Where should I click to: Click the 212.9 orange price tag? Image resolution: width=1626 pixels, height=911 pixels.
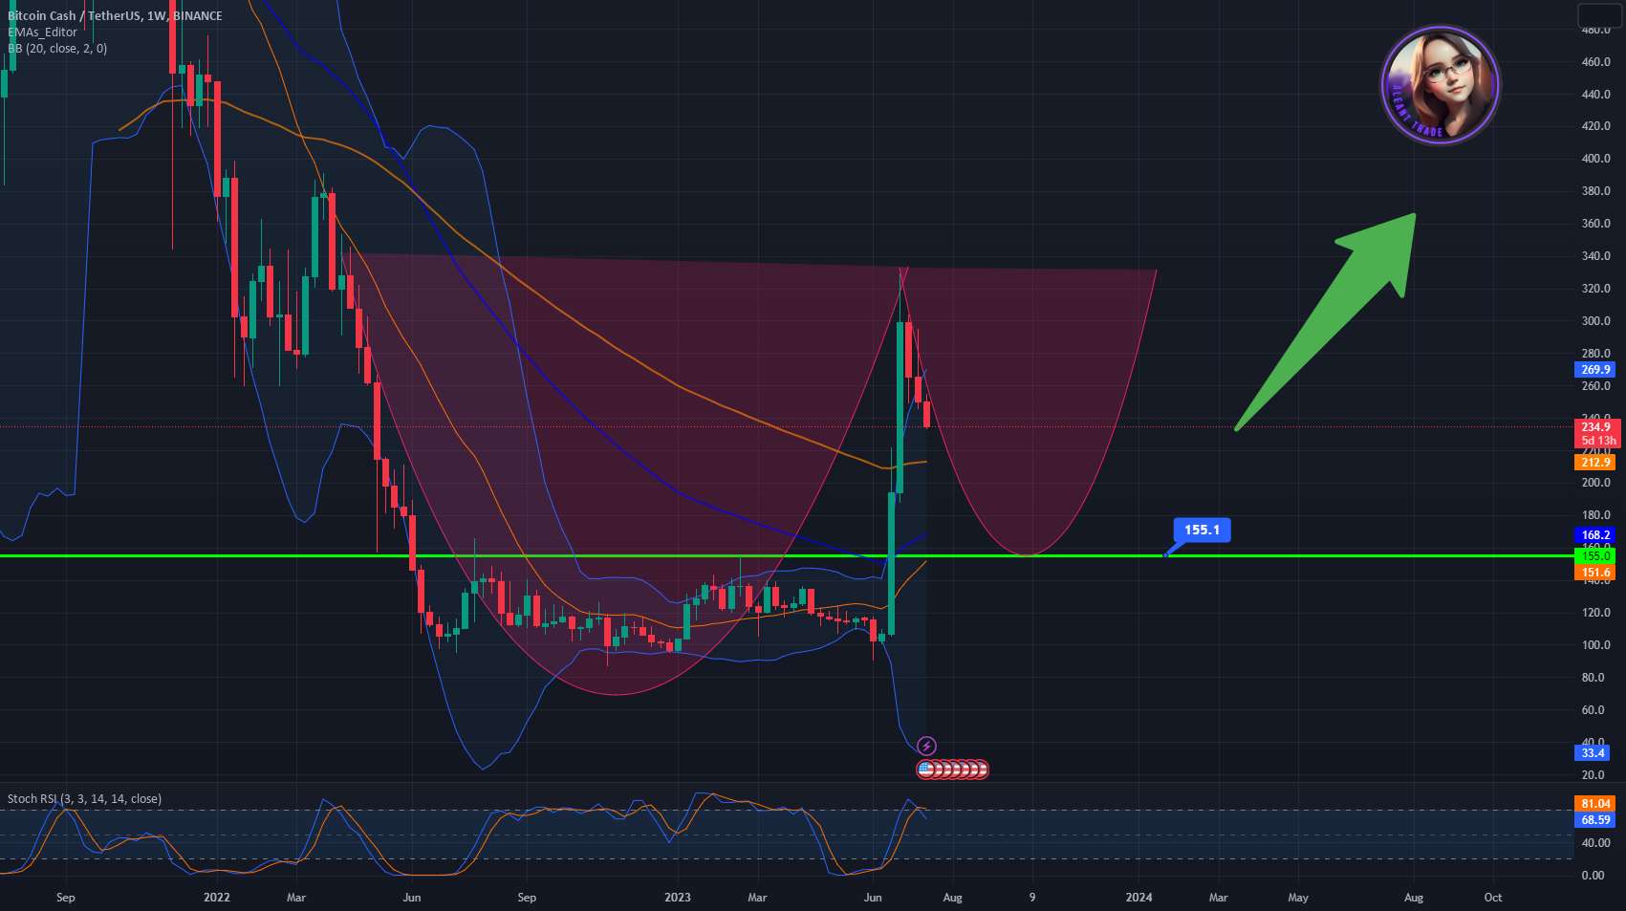coord(1595,462)
